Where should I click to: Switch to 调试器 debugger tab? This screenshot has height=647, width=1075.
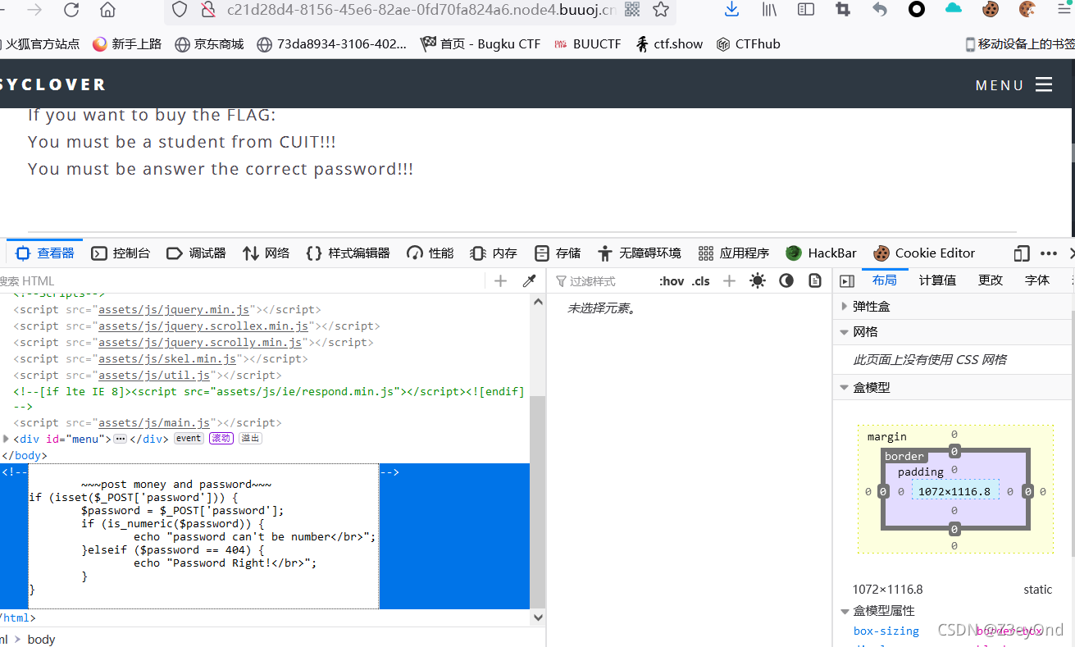[196, 253]
